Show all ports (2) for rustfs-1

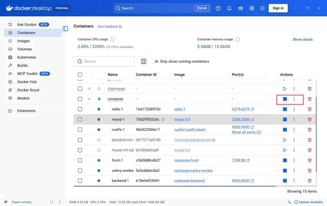click(x=246, y=132)
